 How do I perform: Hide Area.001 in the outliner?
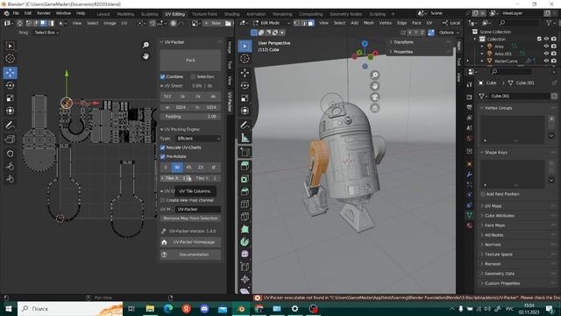coord(546,54)
